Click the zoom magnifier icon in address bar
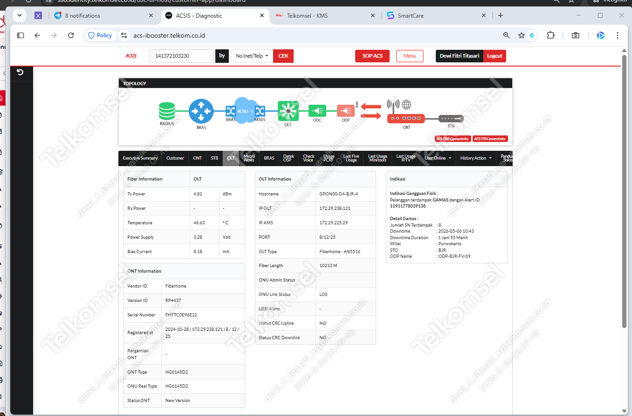The image size is (632, 416). pyautogui.click(x=507, y=35)
